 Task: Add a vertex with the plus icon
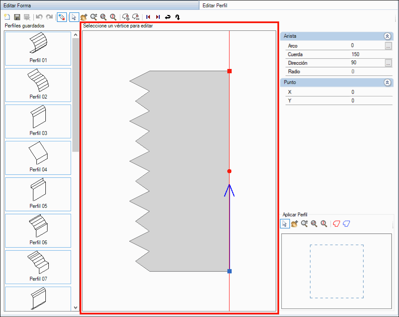click(126, 17)
